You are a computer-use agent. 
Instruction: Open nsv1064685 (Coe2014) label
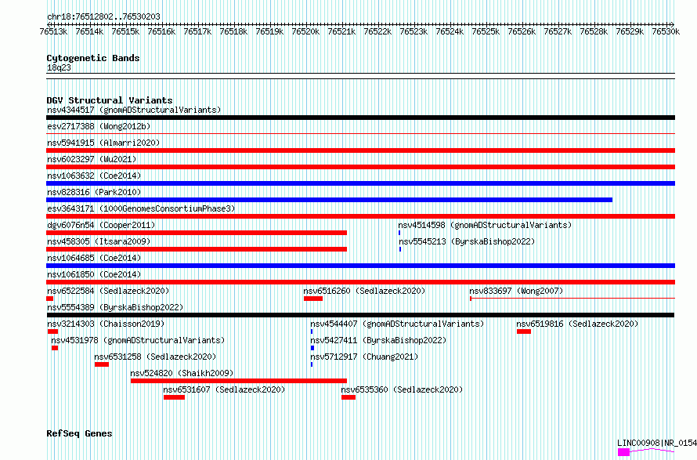[x=94, y=258]
